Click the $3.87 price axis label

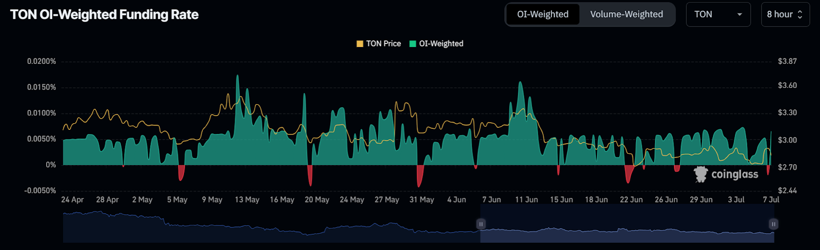[x=787, y=61]
